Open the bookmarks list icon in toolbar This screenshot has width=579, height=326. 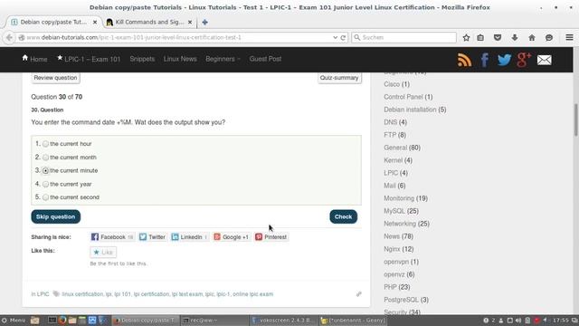tap(480, 37)
